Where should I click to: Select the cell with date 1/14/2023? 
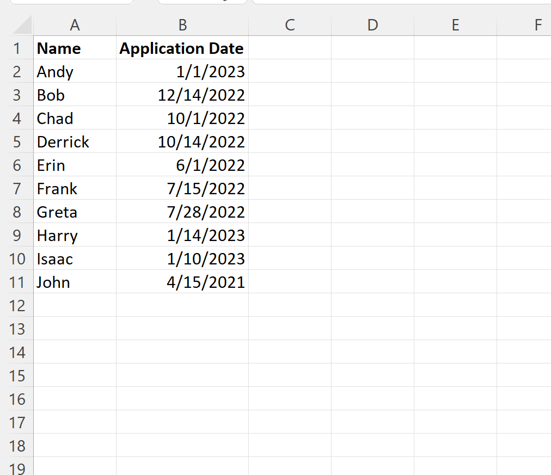click(x=182, y=235)
